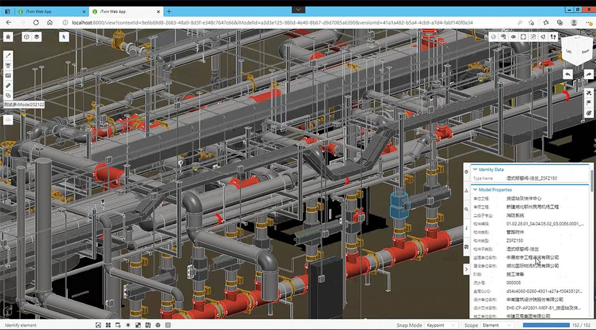596x330 pixels.
Task: Click the fit view tool
Action: [523, 37]
